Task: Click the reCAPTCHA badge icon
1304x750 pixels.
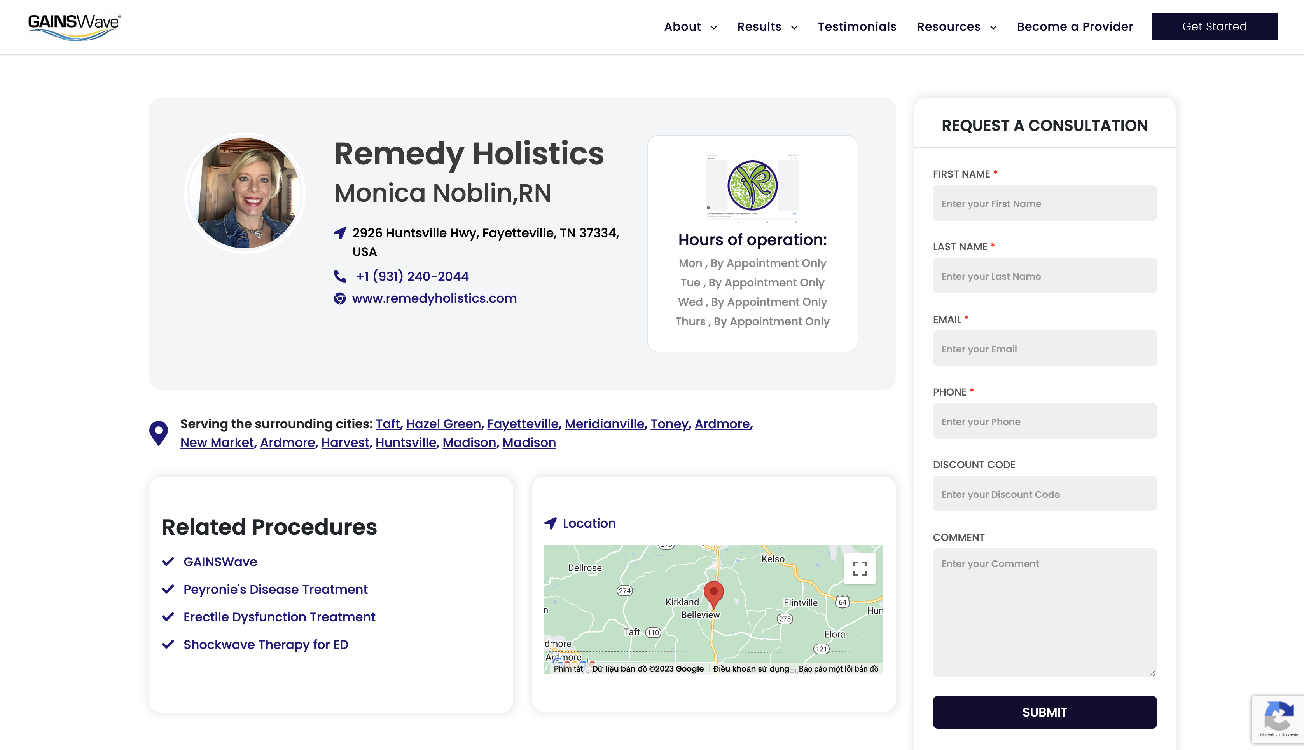Action: [x=1279, y=717]
